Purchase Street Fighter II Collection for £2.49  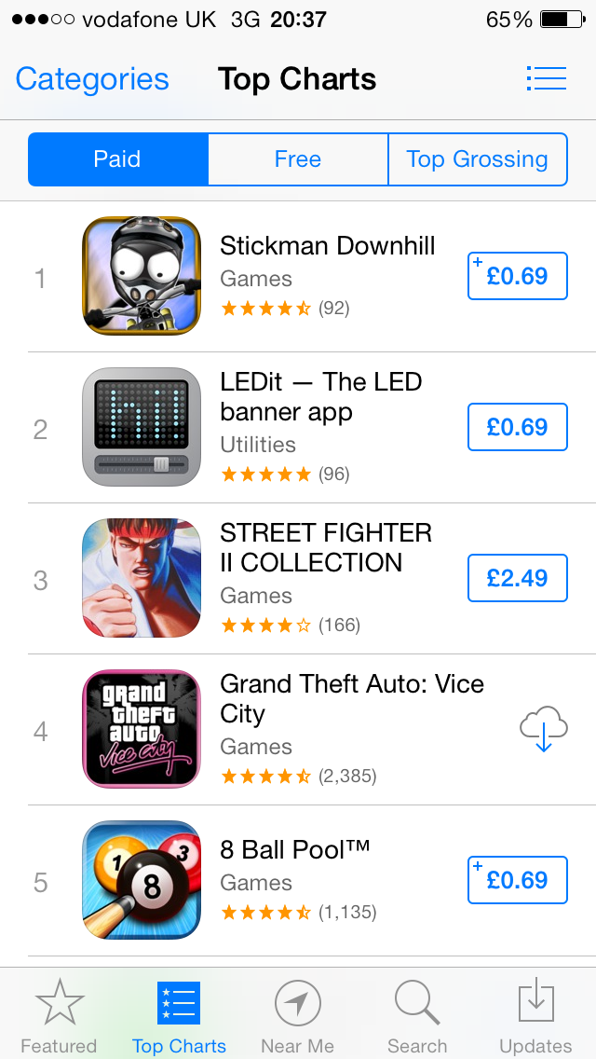click(517, 578)
